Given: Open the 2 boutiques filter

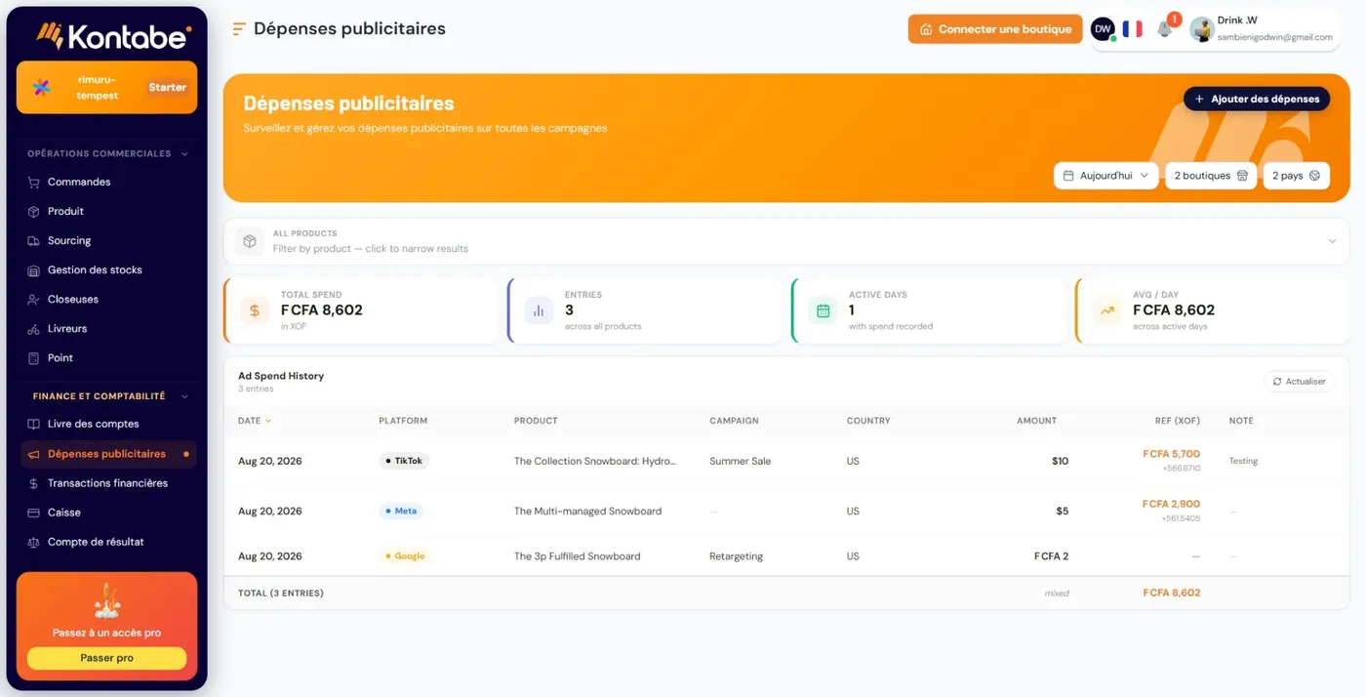Looking at the screenshot, I should point(1211,176).
